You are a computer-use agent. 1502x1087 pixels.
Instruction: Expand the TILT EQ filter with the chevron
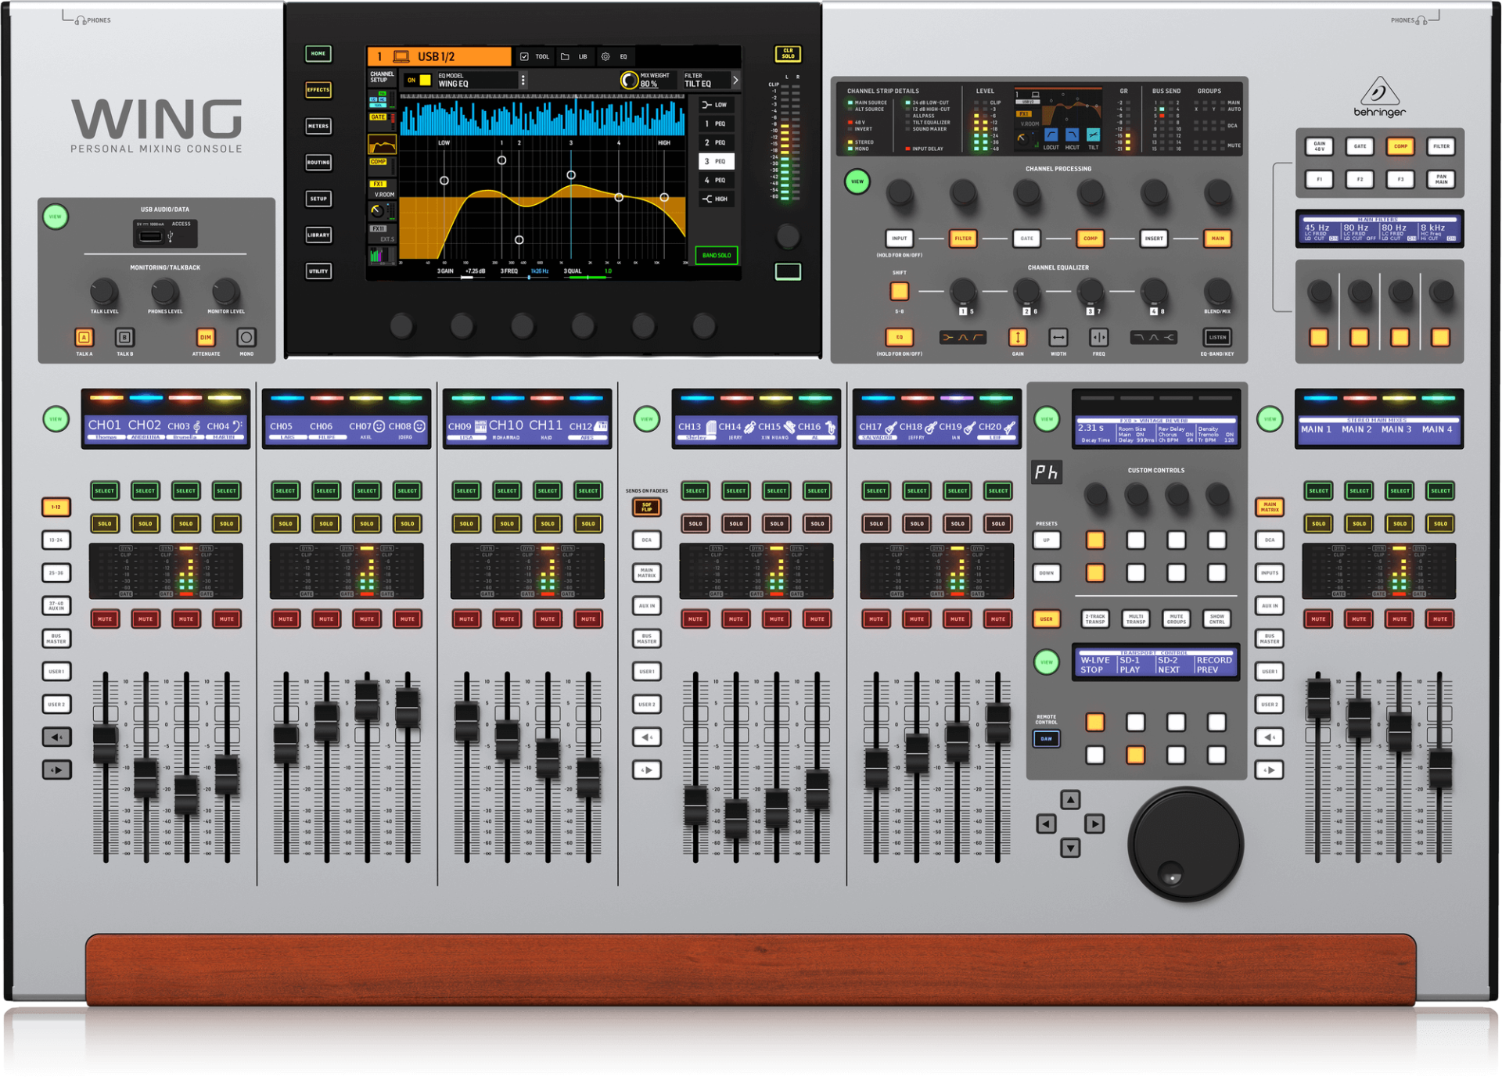[735, 79]
